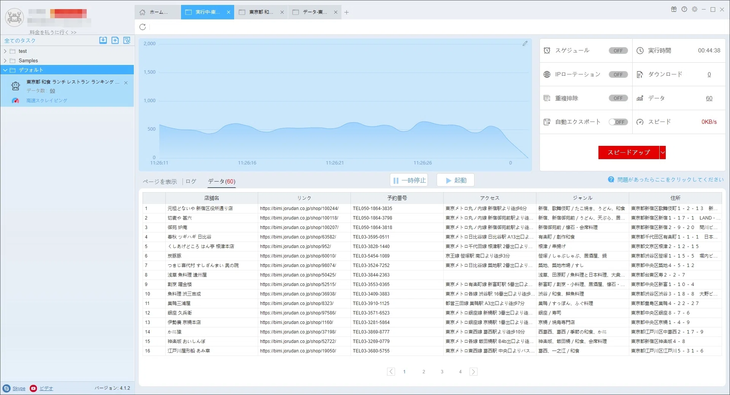Viewport: 730px width, 395px height.
Task: Click the schedule clock icon
Action: 547,51
